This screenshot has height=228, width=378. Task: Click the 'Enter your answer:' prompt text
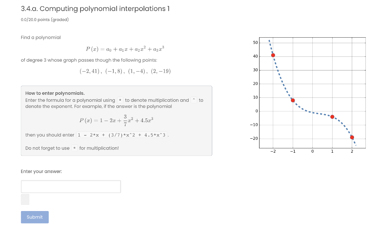click(41, 171)
